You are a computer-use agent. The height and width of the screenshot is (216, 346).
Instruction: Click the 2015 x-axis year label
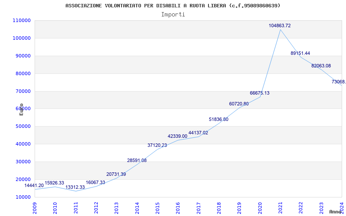(x=157, y=208)
